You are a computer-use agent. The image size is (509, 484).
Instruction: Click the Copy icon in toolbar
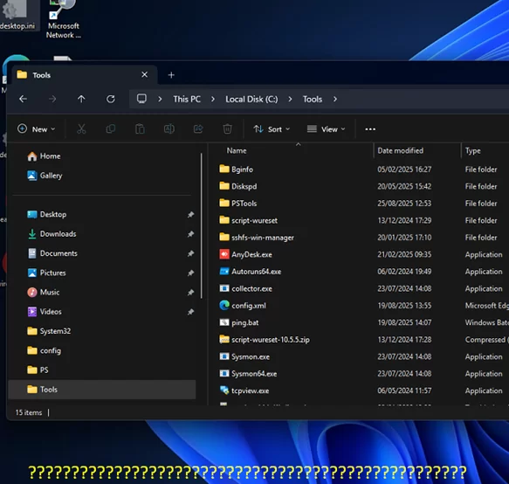click(x=110, y=129)
